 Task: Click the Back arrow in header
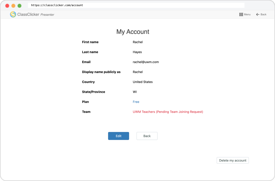(x=258, y=14)
